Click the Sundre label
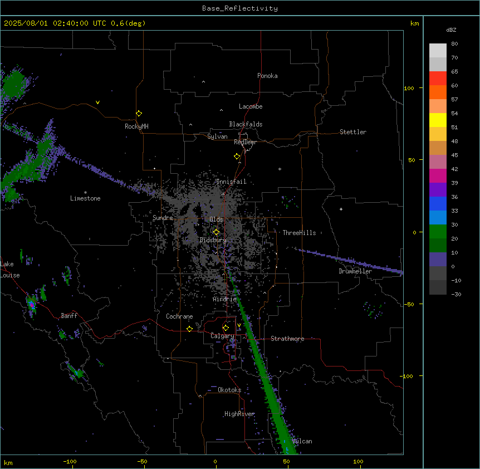Viewport: 480px width, 469px height. (163, 218)
